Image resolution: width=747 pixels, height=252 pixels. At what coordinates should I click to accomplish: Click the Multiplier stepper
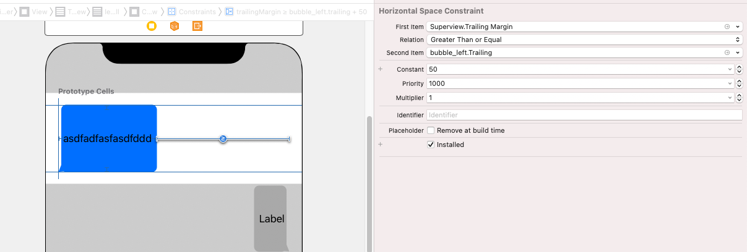coord(739,98)
